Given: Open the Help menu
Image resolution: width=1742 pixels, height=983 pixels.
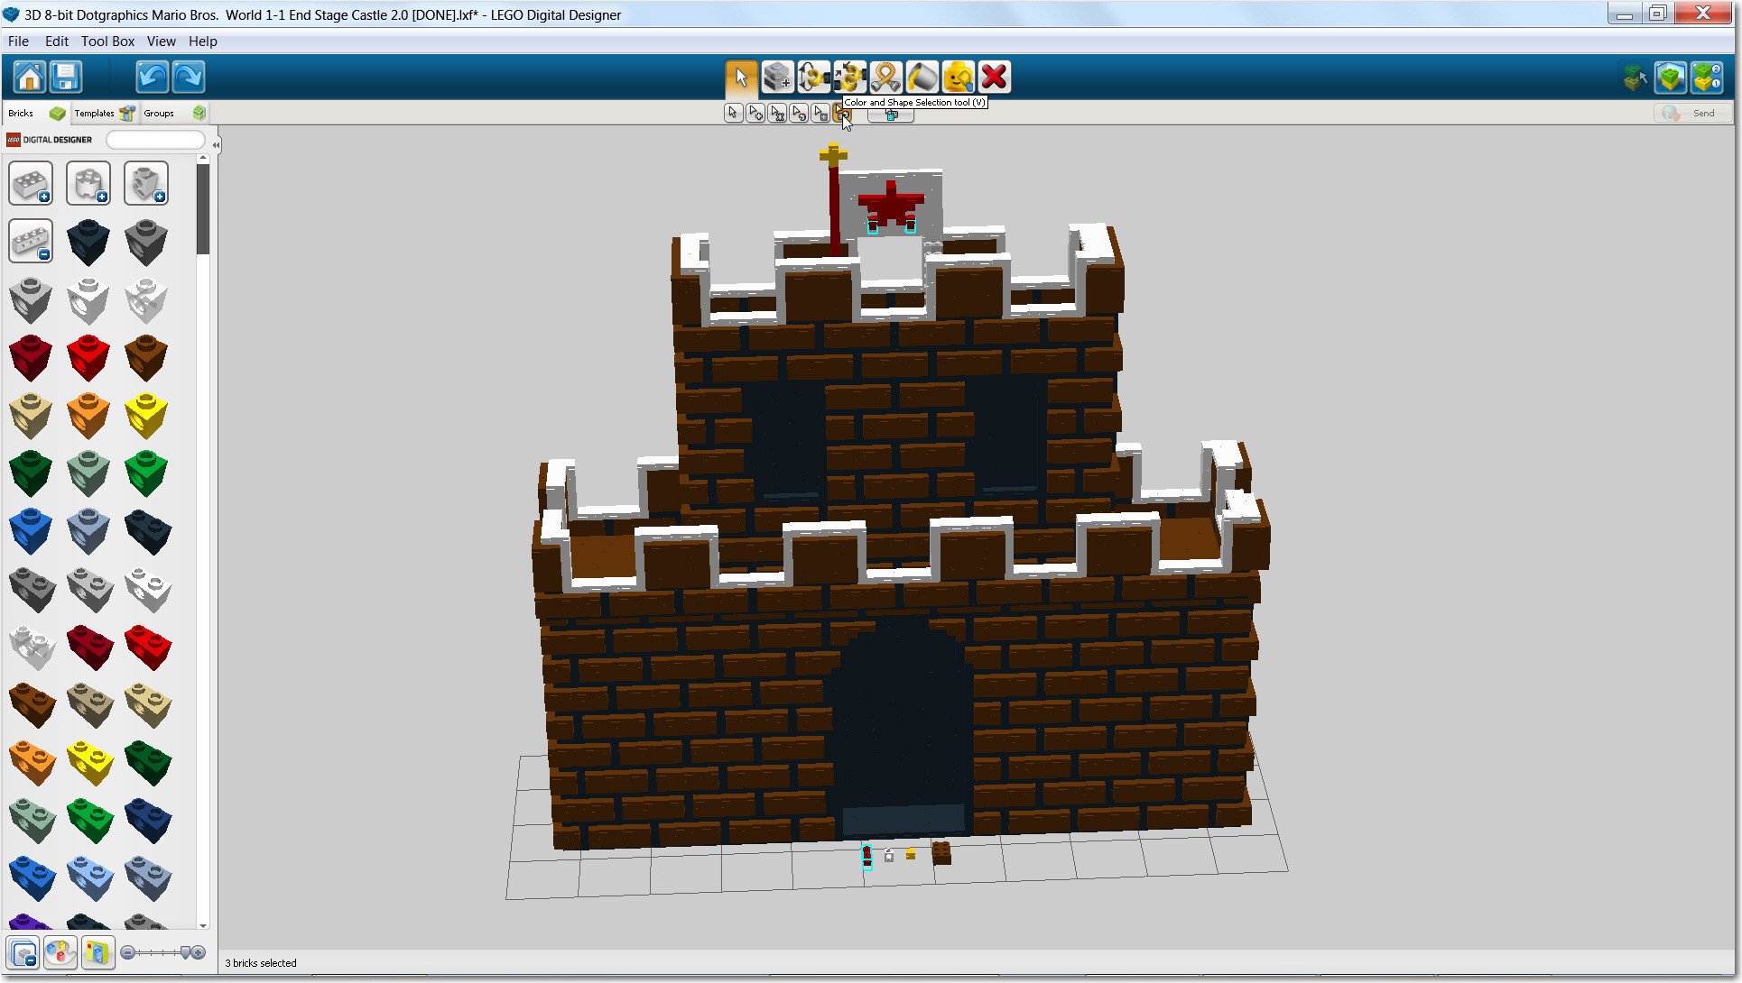Looking at the screenshot, I should (x=203, y=41).
